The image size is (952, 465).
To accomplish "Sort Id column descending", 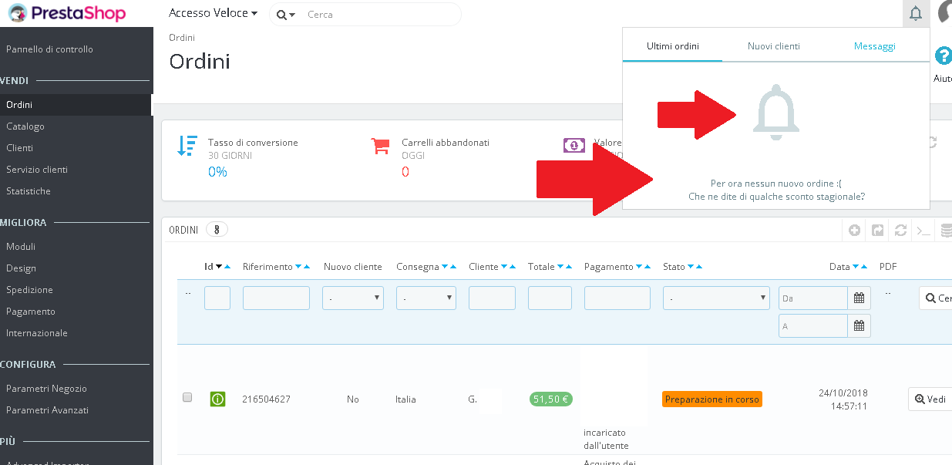I will pyautogui.click(x=219, y=267).
